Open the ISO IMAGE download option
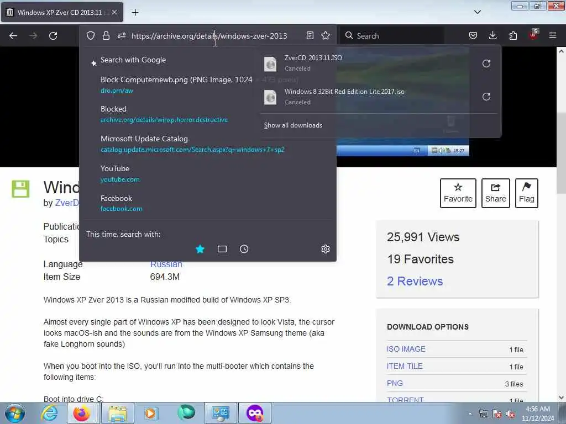Image resolution: width=566 pixels, height=424 pixels. (x=406, y=349)
